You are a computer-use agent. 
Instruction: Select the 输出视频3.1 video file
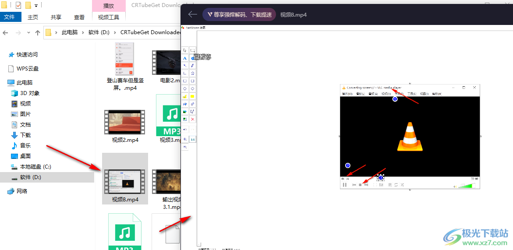pyautogui.click(x=167, y=190)
